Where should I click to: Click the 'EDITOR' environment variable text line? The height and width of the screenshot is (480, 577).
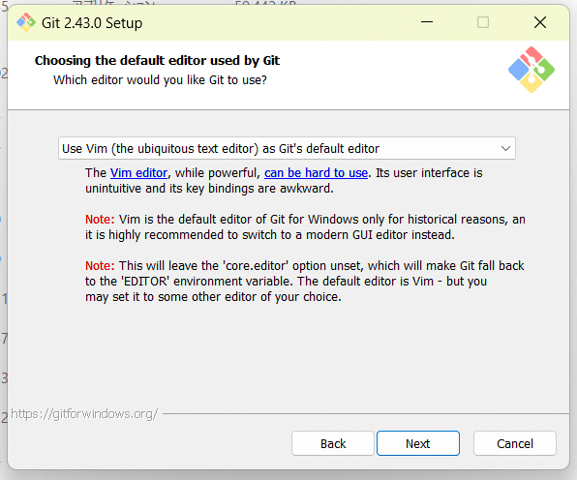tap(286, 281)
